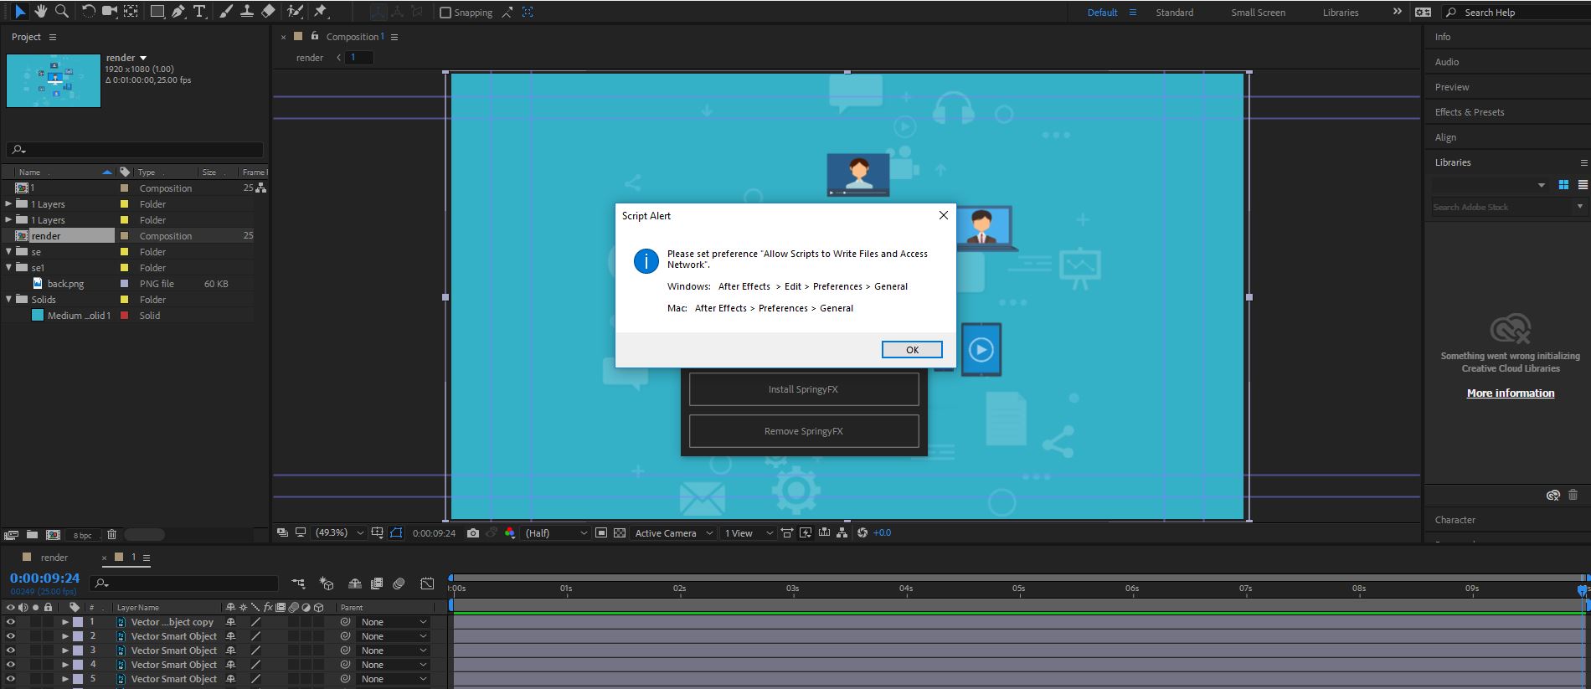Enable the Snapping checkbox
The width and height of the screenshot is (1591, 689).
click(445, 13)
